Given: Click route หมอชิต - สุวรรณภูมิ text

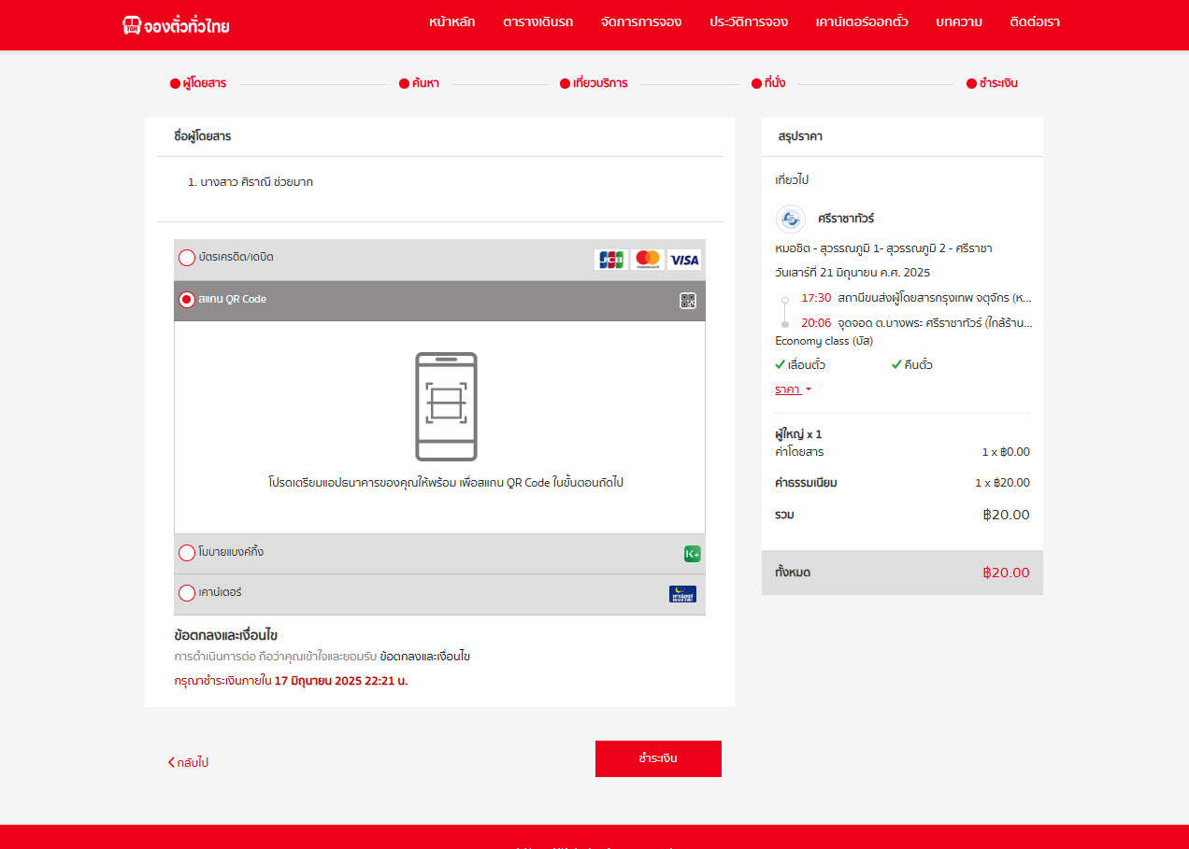Looking at the screenshot, I should (x=883, y=248).
